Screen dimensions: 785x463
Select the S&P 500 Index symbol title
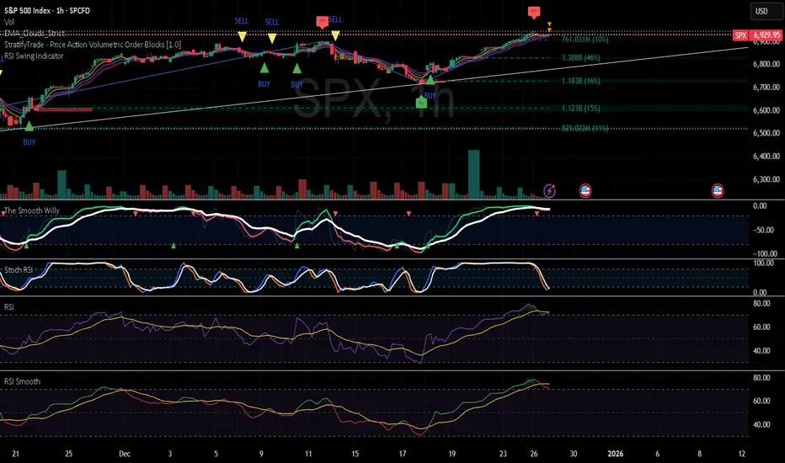[x=47, y=10]
